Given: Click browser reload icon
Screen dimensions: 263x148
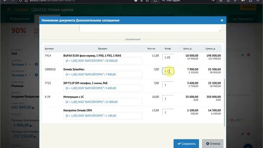Looking at the screenshot, I should [x=155, y=1].
